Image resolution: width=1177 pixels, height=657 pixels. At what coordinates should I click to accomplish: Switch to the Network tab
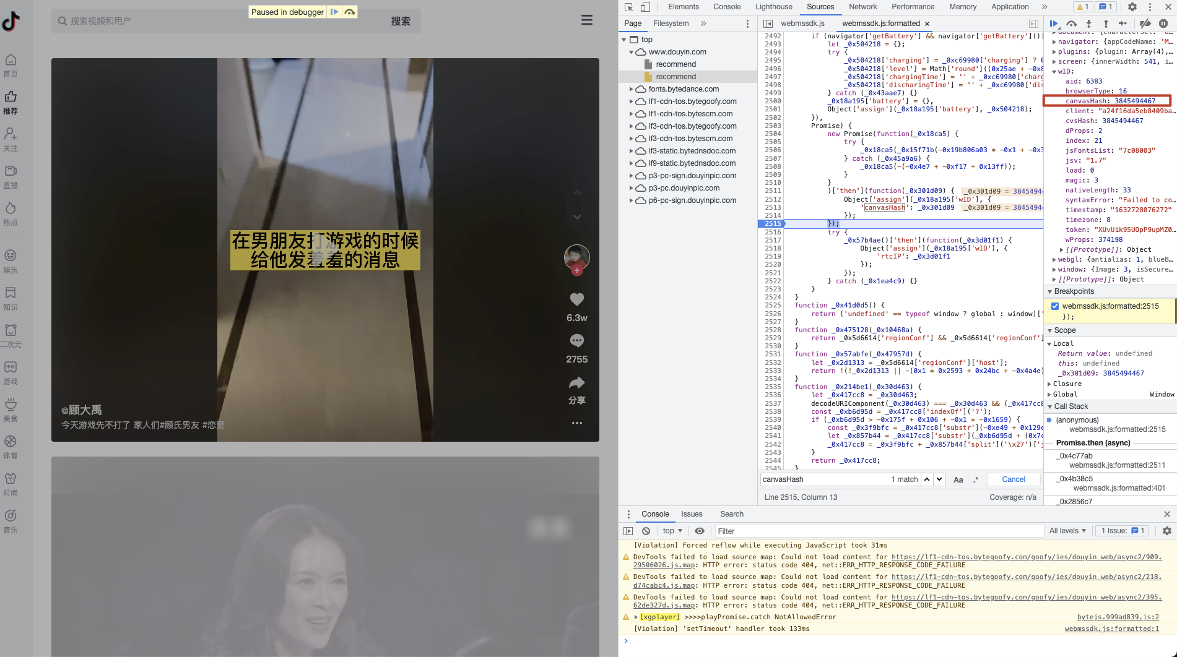click(862, 7)
